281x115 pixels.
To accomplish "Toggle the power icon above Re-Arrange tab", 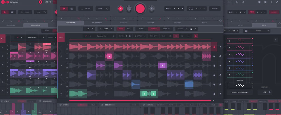I will [x=106, y=18].
